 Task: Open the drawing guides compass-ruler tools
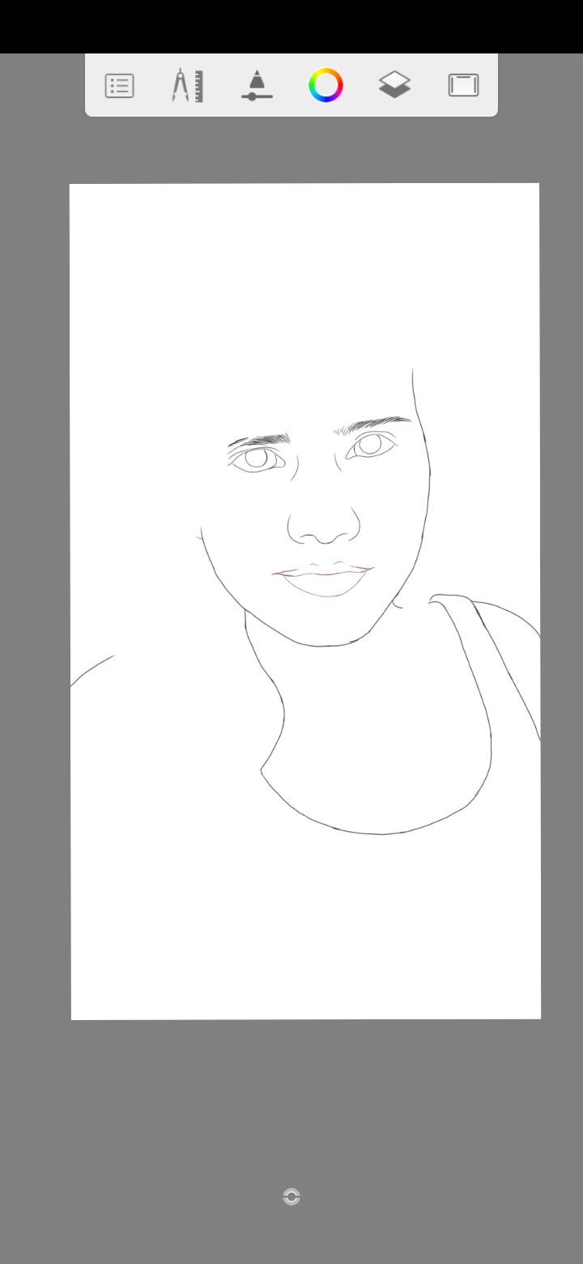click(187, 85)
